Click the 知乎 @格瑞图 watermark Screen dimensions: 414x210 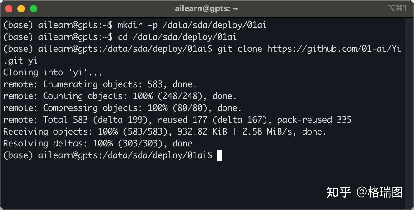[x=365, y=193]
